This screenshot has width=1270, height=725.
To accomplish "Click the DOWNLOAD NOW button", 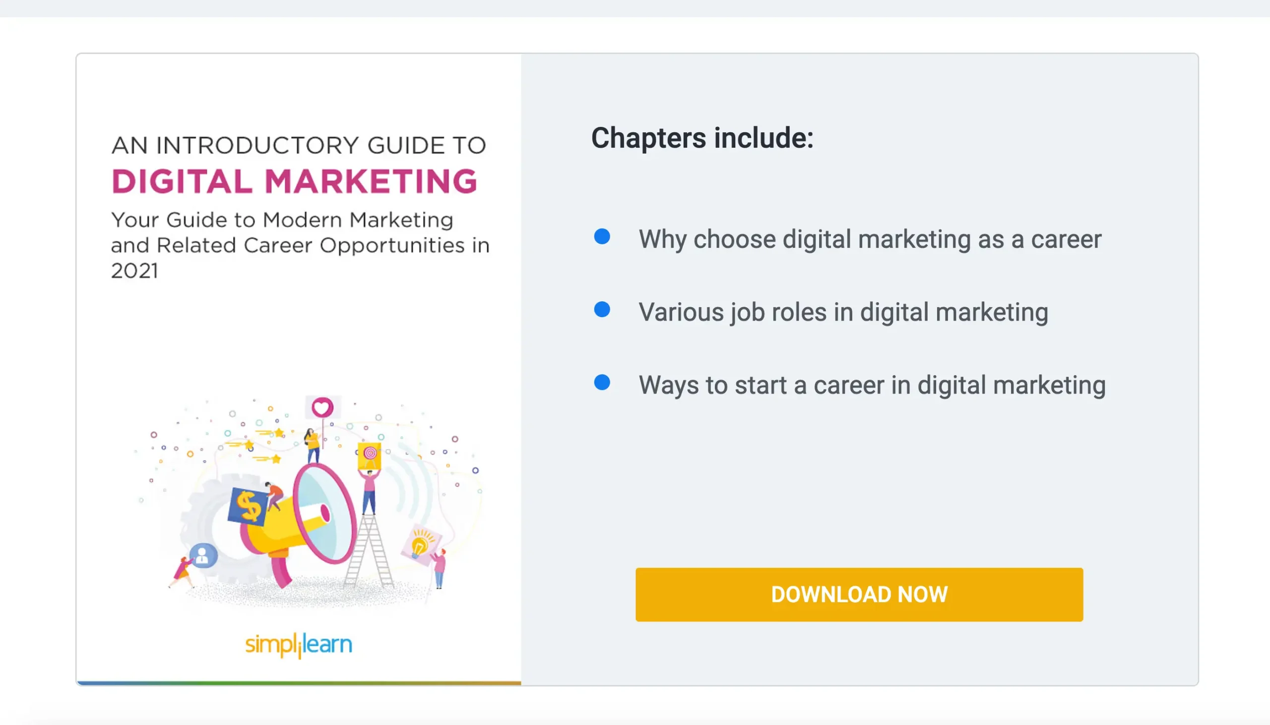I will [x=859, y=595].
